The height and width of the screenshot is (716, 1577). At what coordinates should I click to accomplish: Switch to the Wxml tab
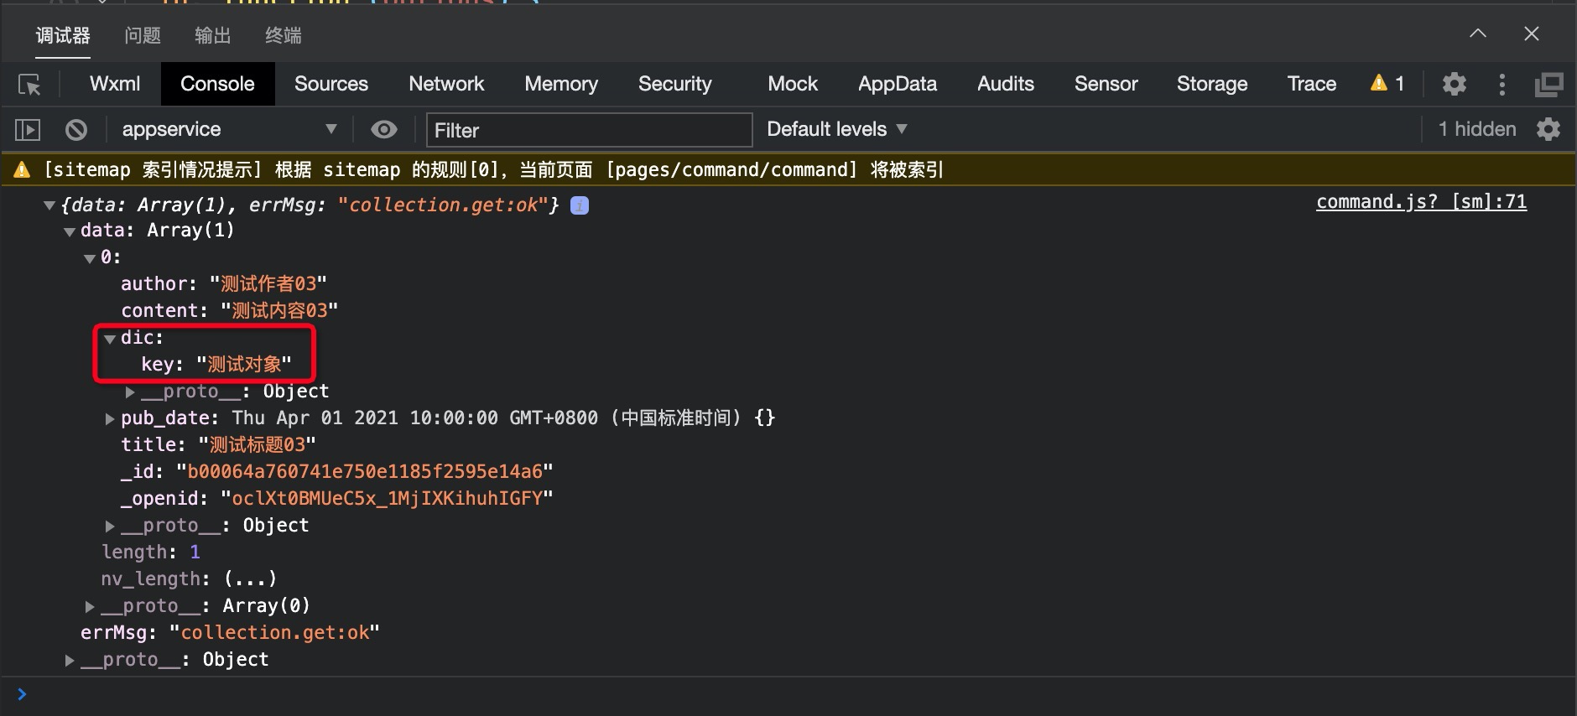115,84
